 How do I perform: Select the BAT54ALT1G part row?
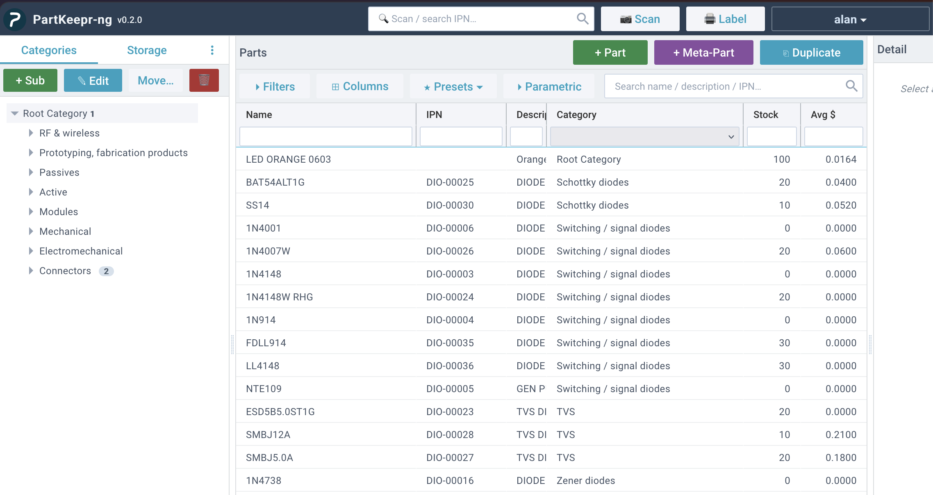(x=551, y=182)
